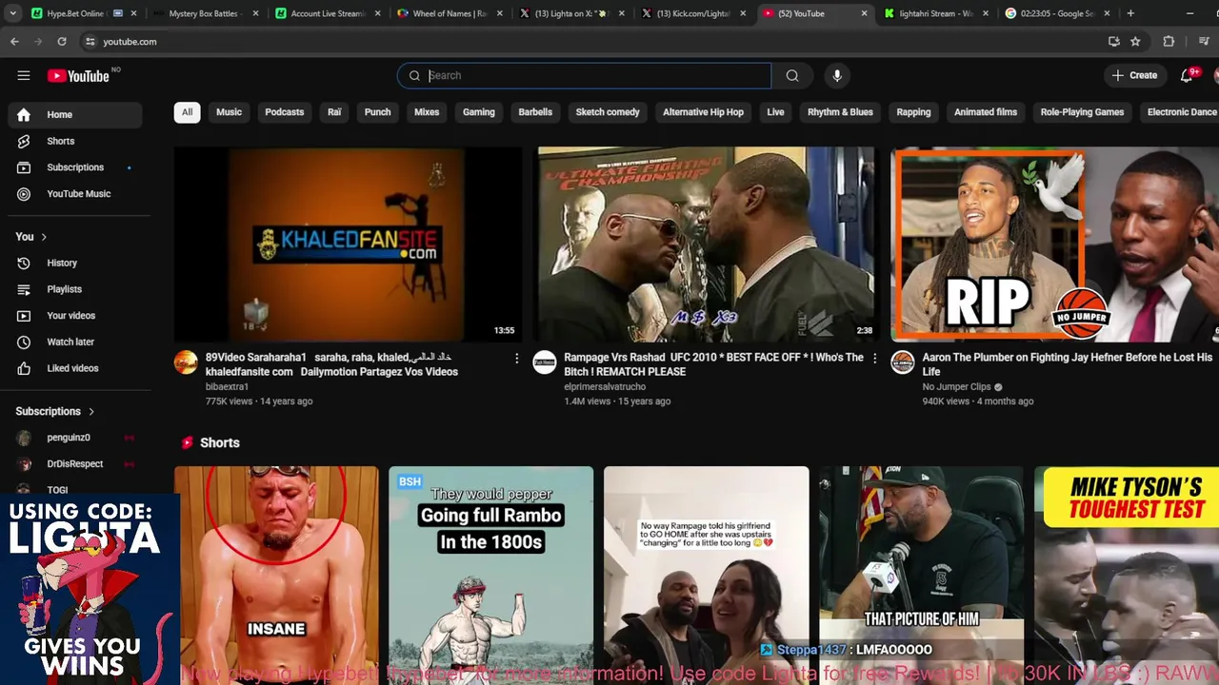Open the elprimersalvatrucho channel name link
The height and width of the screenshot is (685, 1219).
point(605,387)
